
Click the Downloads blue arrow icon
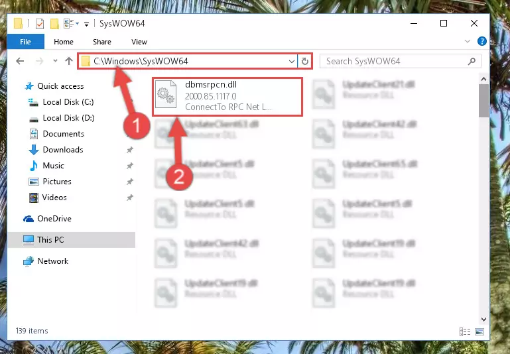[34, 150]
